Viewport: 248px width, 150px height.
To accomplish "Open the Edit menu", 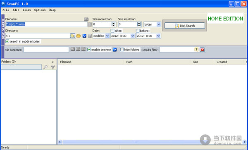I will (x=16, y=10).
